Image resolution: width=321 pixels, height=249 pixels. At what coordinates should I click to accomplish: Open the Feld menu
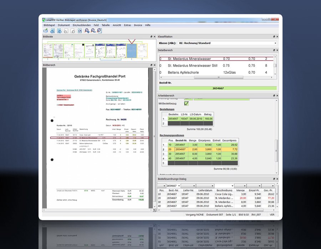96,25
